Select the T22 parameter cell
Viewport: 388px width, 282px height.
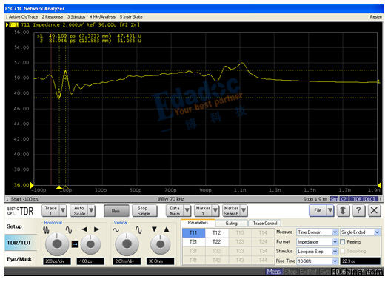pyautogui.click(x=216, y=242)
